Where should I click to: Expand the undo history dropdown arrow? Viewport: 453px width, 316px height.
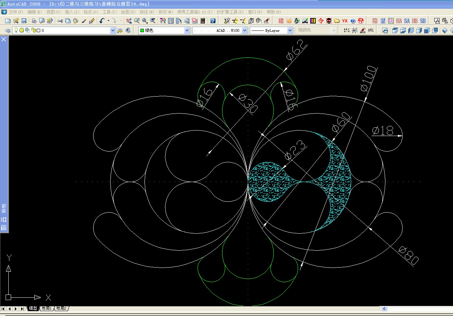tap(108, 21)
